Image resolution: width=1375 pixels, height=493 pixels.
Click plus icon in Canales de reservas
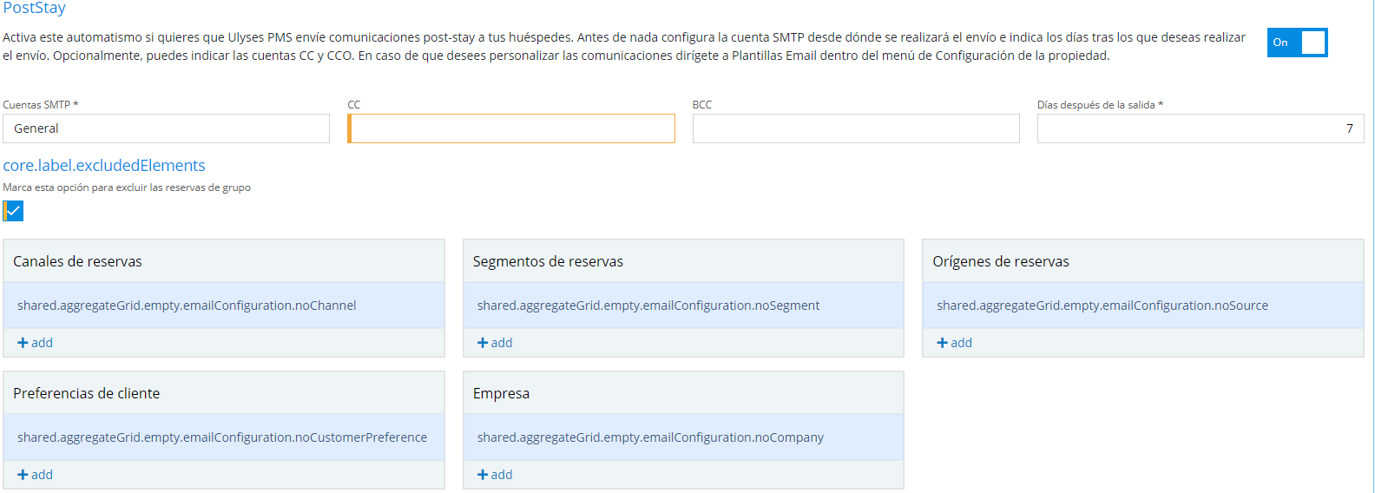coord(23,343)
